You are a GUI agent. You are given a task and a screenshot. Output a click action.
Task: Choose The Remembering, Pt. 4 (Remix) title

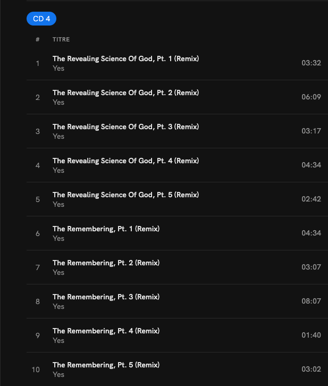click(106, 331)
